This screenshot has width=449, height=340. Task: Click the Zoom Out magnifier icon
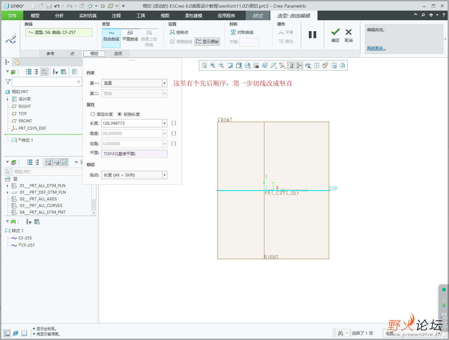[222, 66]
